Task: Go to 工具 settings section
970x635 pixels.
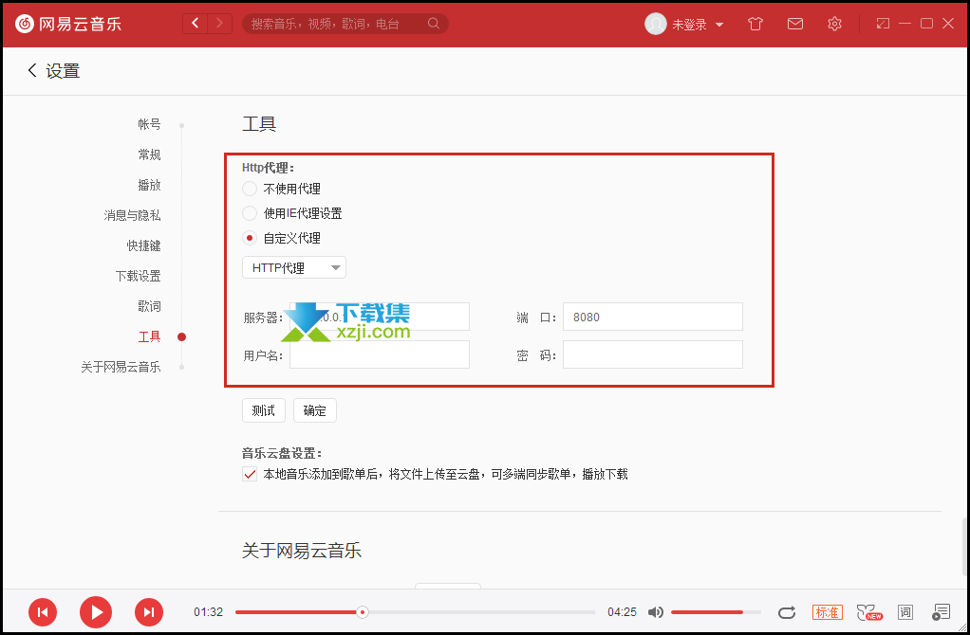Action: coord(149,336)
